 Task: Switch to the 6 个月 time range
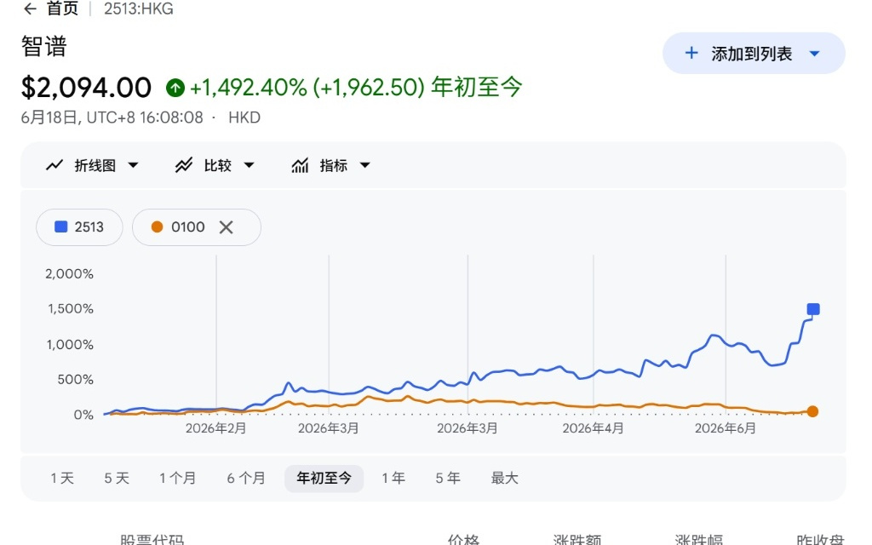246,479
